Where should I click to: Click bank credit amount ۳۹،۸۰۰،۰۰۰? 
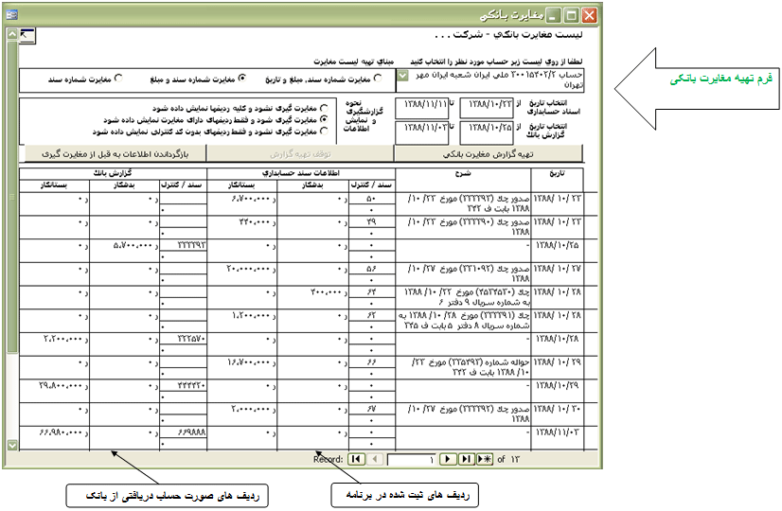[62, 386]
